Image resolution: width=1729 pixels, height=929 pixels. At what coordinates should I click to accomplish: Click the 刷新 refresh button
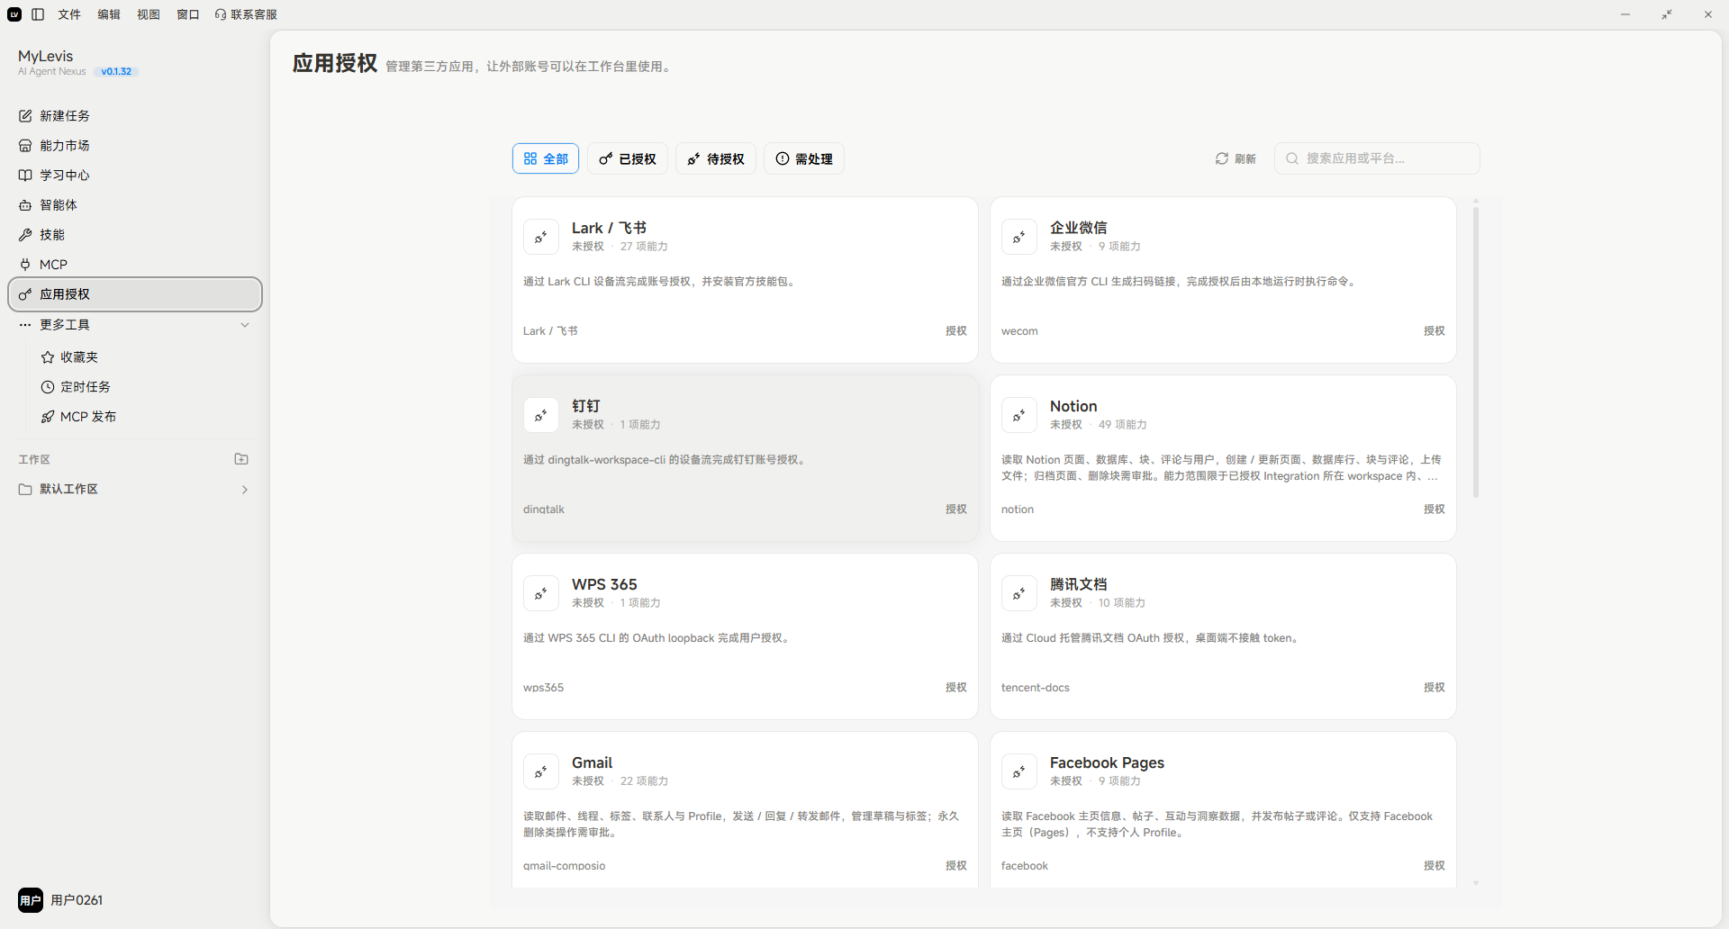[1236, 158]
